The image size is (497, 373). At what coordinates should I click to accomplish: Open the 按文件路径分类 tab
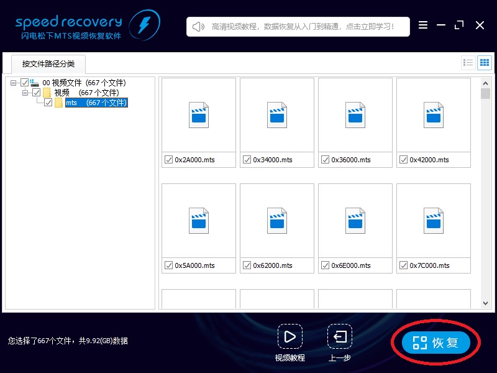tap(48, 64)
